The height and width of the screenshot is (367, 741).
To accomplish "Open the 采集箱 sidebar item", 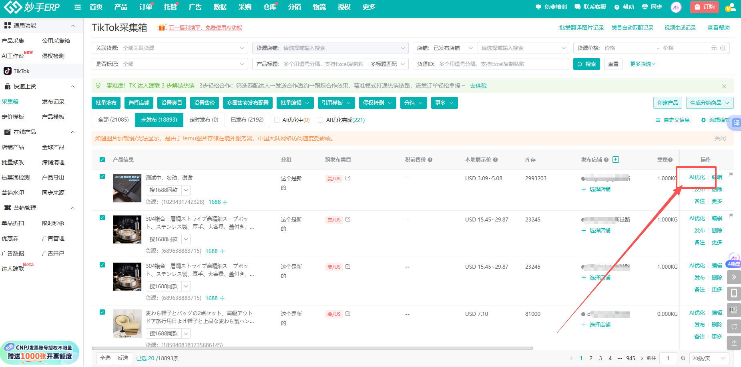I will [x=10, y=102].
